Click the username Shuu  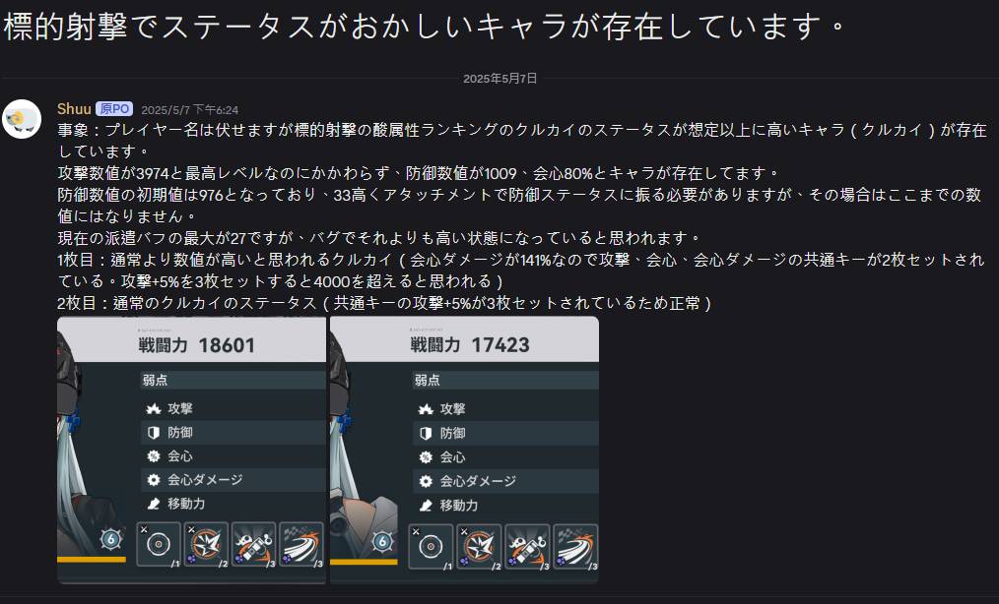point(74,109)
